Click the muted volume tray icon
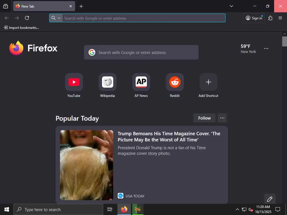 click(x=251, y=209)
